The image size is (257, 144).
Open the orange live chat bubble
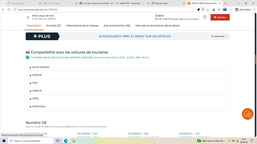tap(247, 114)
